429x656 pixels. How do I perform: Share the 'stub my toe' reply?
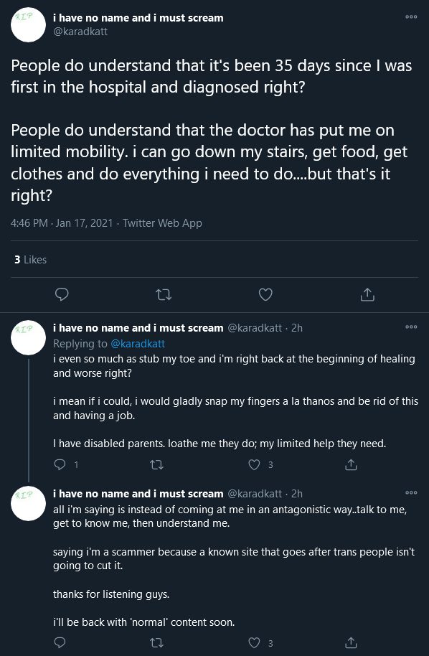tap(351, 464)
